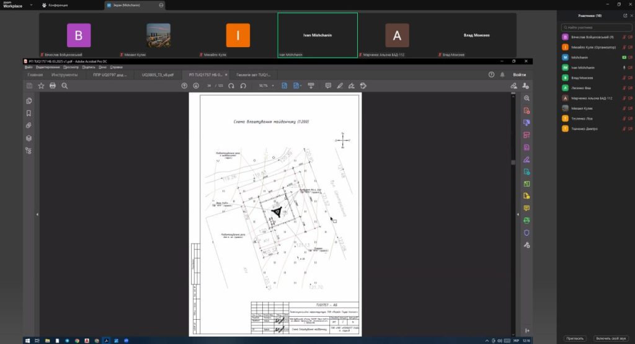Image resolution: width=635 pixels, height=344 pixels.
Task: Open the Bookmarks panel in left sidebar
Action: point(29,113)
